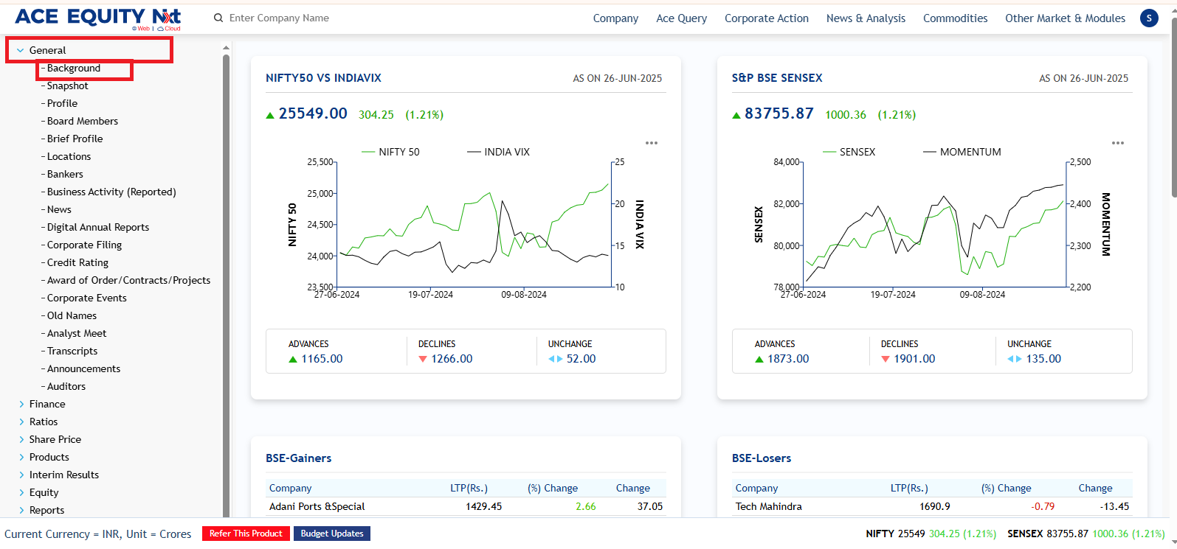
Task: Open Adani Ports & Special in BSE-Gainers
Action: pyautogui.click(x=317, y=507)
